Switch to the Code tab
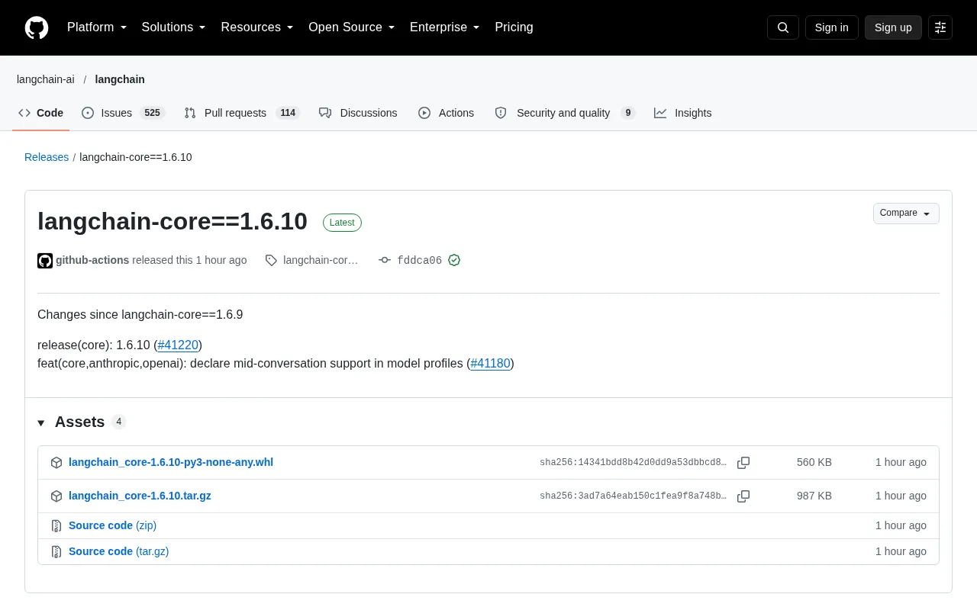The image size is (977, 610). [41, 113]
